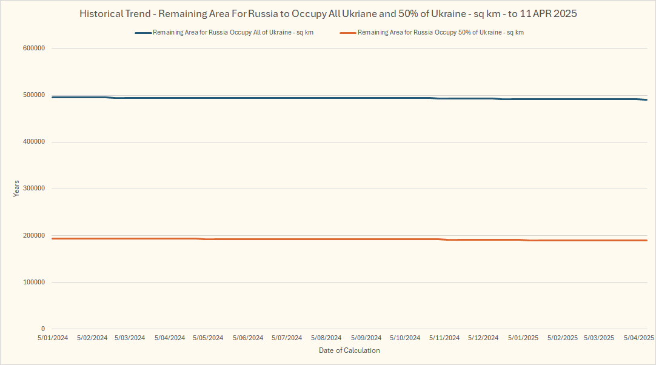Click the 5/01/2024 x-axis date label
This screenshot has height=365, width=656.
click(52, 338)
